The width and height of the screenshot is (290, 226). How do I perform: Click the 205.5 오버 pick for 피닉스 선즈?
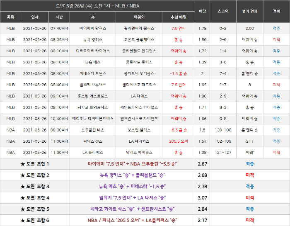click(178, 141)
